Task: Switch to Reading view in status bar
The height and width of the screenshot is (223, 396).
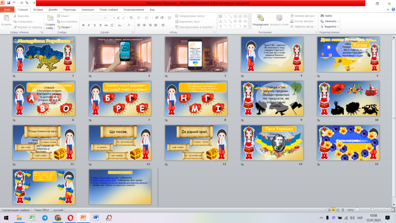Action: (x=338, y=210)
